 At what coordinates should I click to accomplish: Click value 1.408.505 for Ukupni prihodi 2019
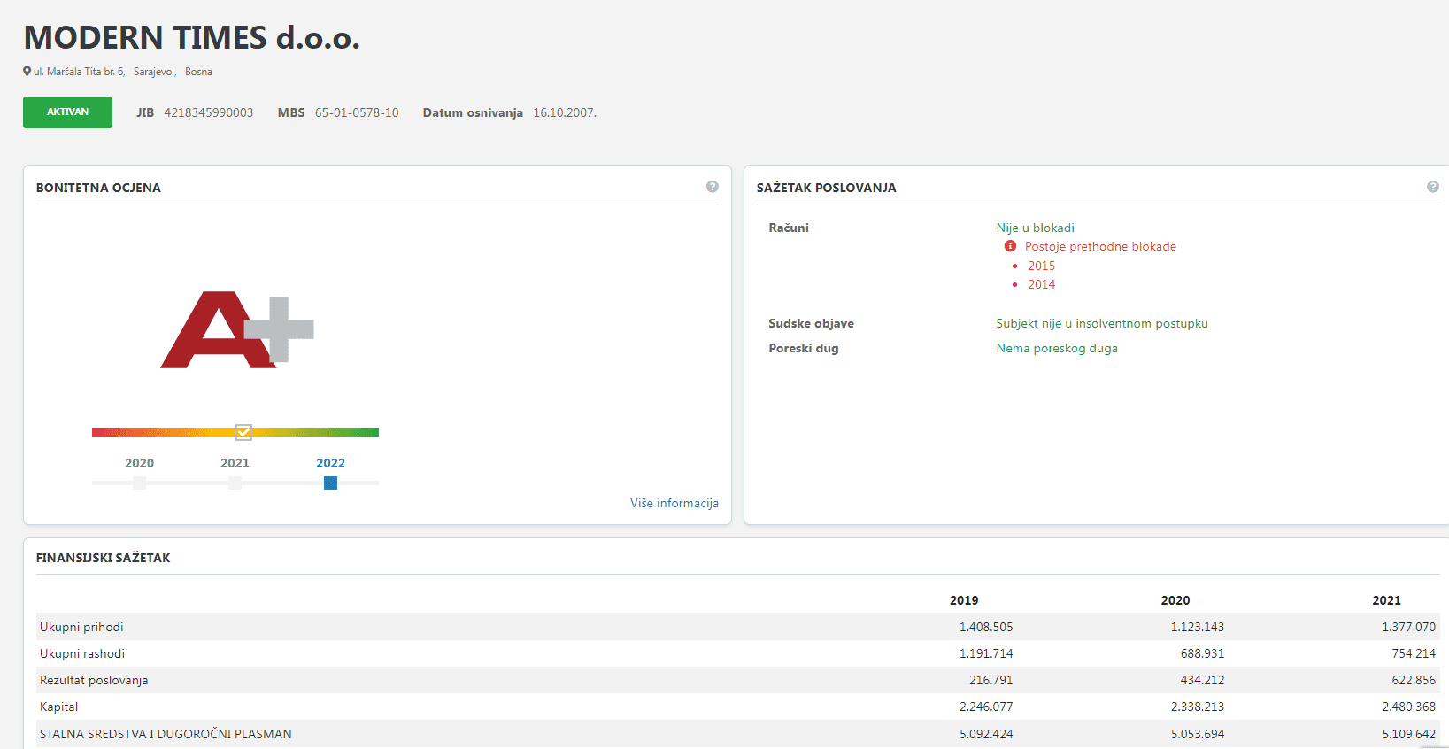(x=986, y=627)
